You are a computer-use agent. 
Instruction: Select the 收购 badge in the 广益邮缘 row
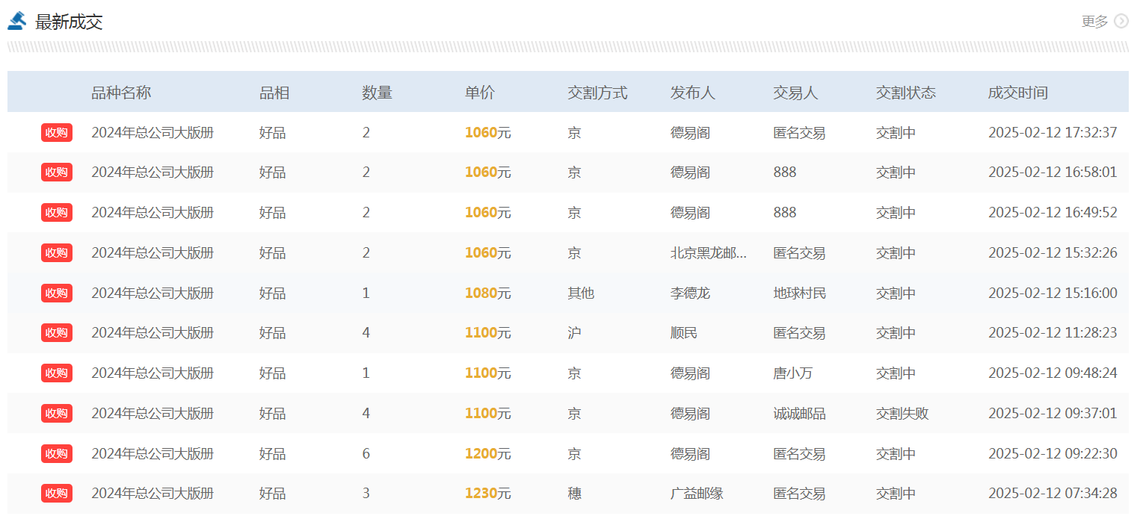tap(57, 494)
